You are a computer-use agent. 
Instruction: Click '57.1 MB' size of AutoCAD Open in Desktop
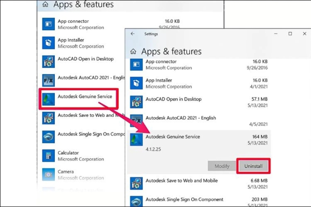click(x=259, y=99)
